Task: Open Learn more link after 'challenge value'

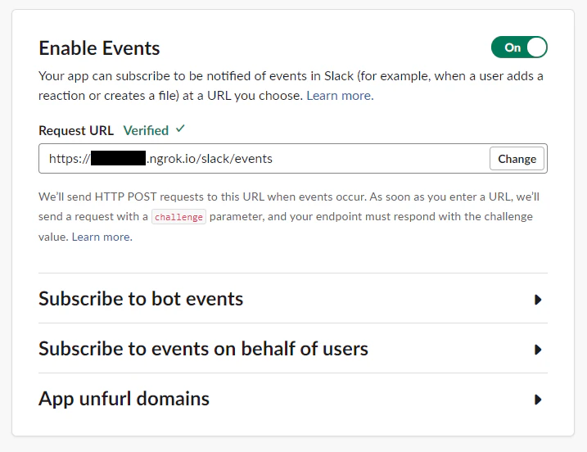Action: click(102, 237)
